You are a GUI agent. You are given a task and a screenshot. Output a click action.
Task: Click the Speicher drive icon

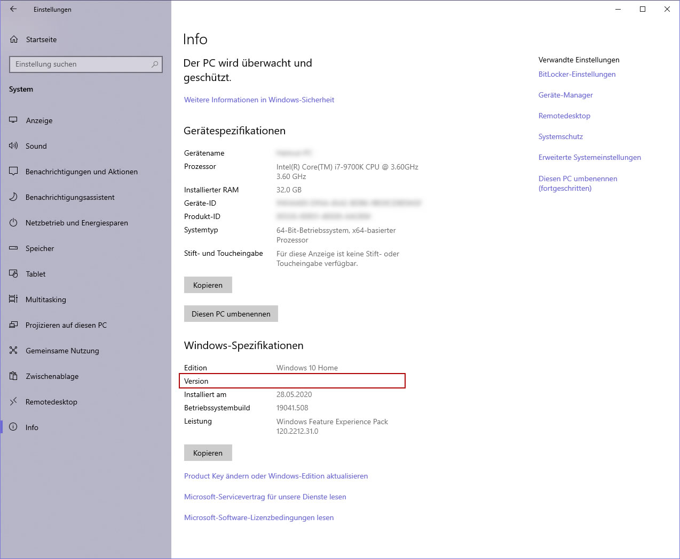tap(13, 248)
